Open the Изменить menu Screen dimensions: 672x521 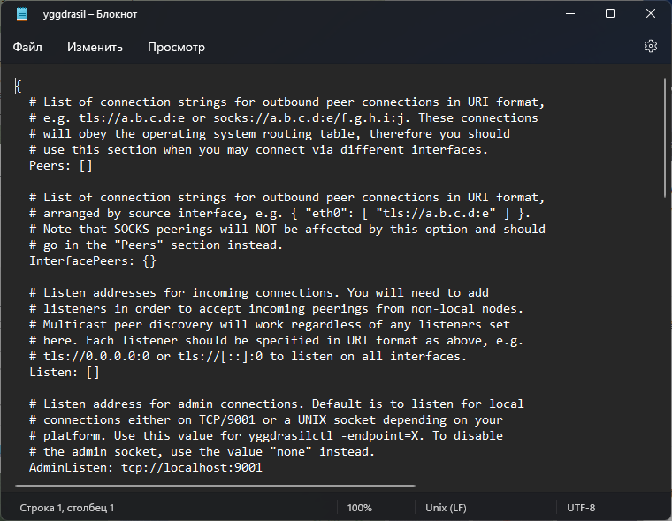(x=95, y=47)
